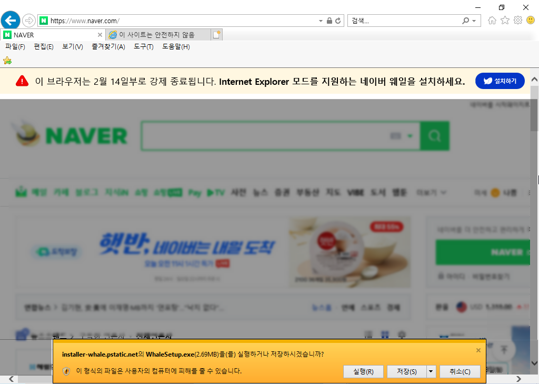This screenshot has width=539, height=384.
Task: Expand search provider dropdown arrow
Action: coord(474,21)
